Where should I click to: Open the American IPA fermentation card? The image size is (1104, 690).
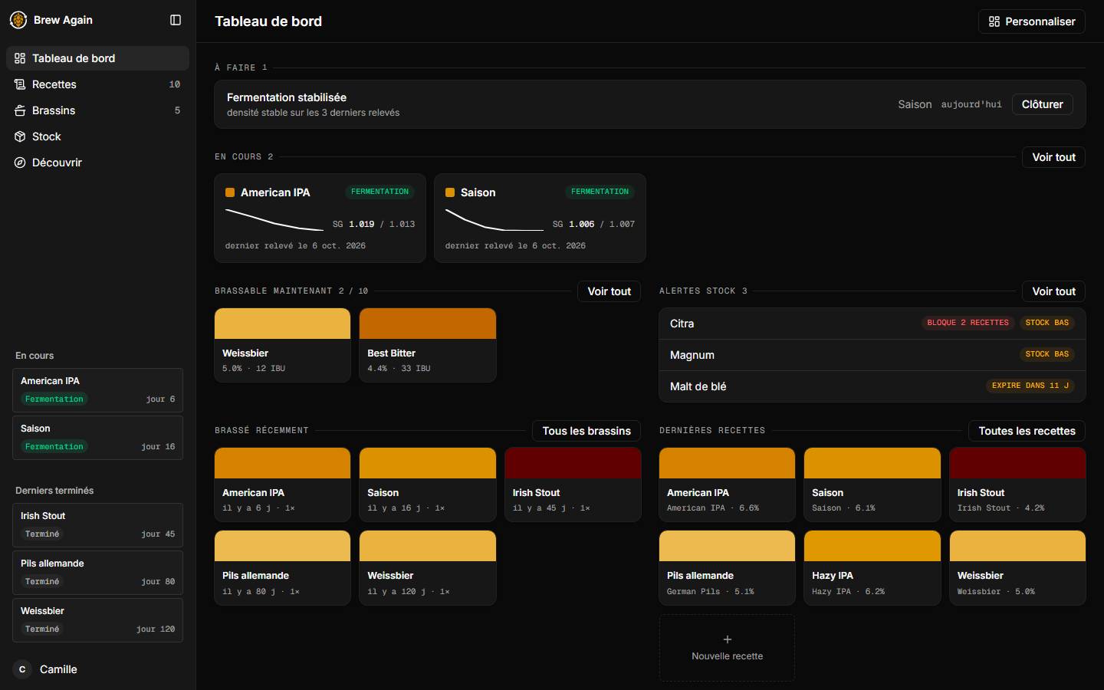[320, 219]
